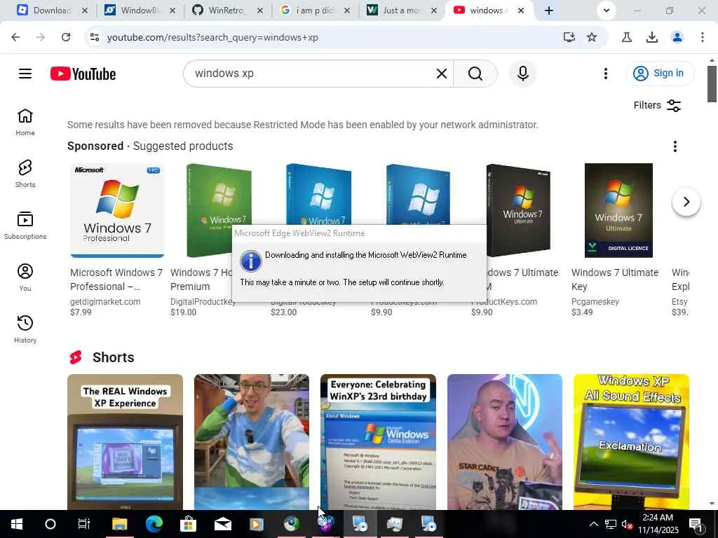Open Subscriptions in YouTube sidebar
This screenshot has width=718, height=538.
click(25, 226)
